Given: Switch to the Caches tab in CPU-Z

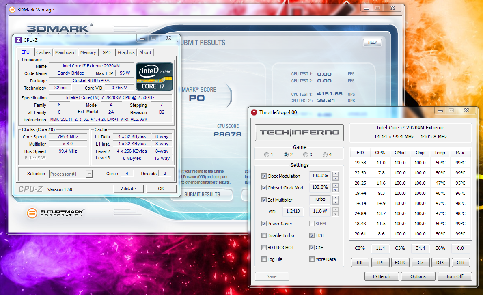Looking at the screenshot, I should click(x=43, y=52).
